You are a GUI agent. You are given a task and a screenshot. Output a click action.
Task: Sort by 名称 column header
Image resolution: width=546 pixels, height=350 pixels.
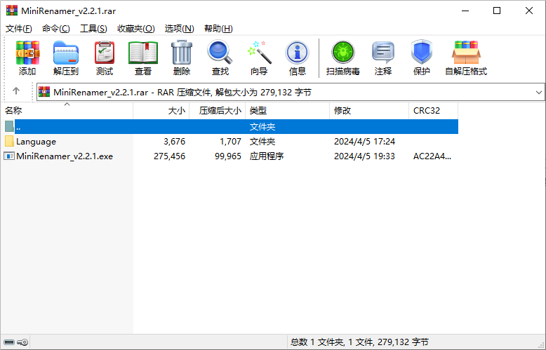pos(67,111)
